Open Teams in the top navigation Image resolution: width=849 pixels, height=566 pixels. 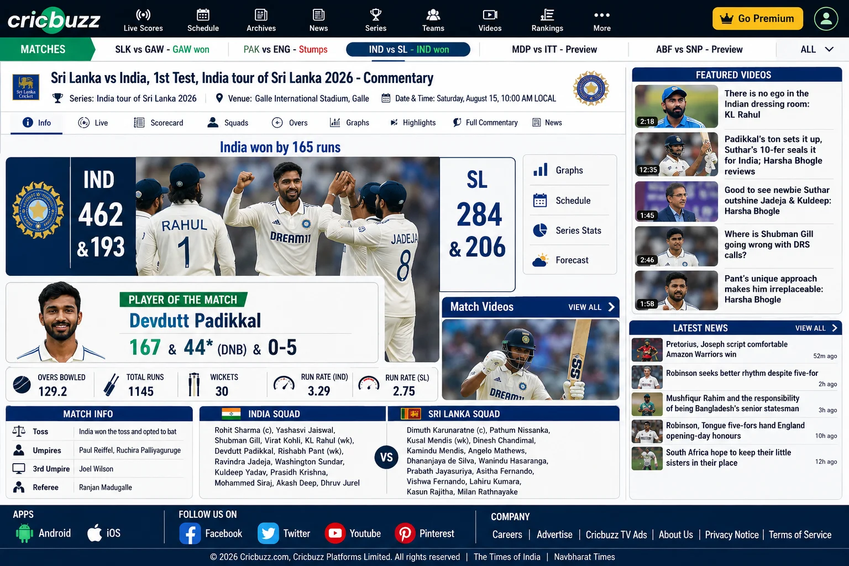[433, 20]
